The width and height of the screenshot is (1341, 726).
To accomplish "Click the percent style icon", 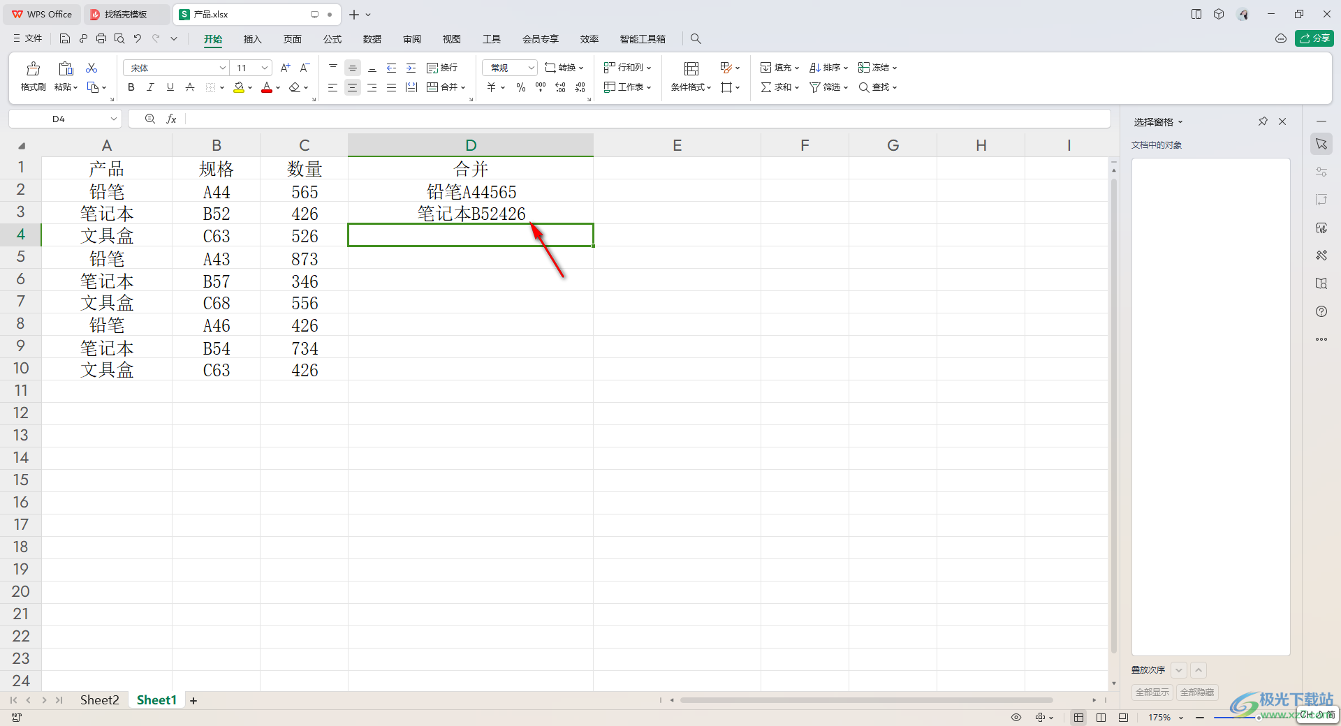I will point(521,87).
